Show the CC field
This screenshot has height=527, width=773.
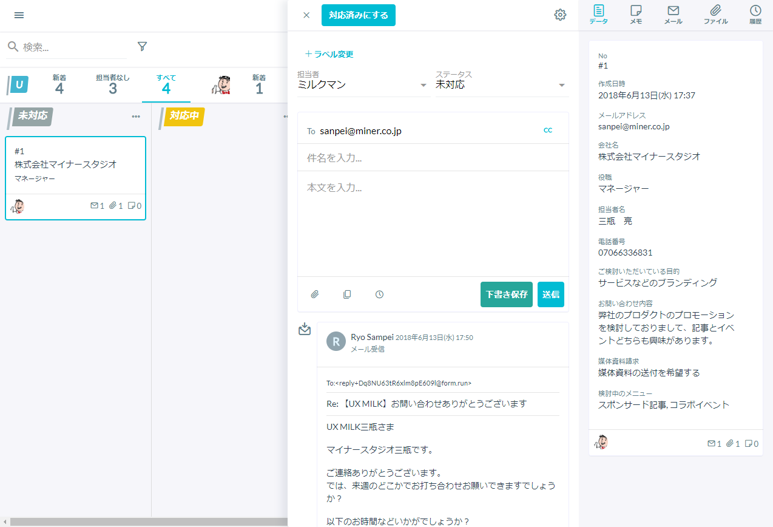tap(548, 130)
